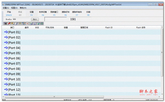The height and width of the screenshot is (102, 165).
Task: Click the USB icon of Port 09
Action: pyautogui.click(x=6, y=74)
